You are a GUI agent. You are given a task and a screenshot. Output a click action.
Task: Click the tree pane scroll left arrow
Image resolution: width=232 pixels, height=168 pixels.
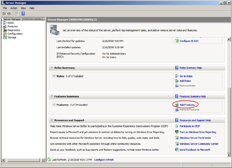[x=3, y=160]
